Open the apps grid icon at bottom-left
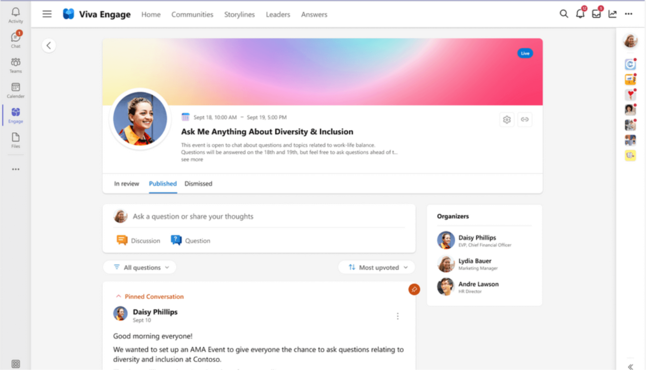Viewport: 646px width, 372px height. click(16, 364)
